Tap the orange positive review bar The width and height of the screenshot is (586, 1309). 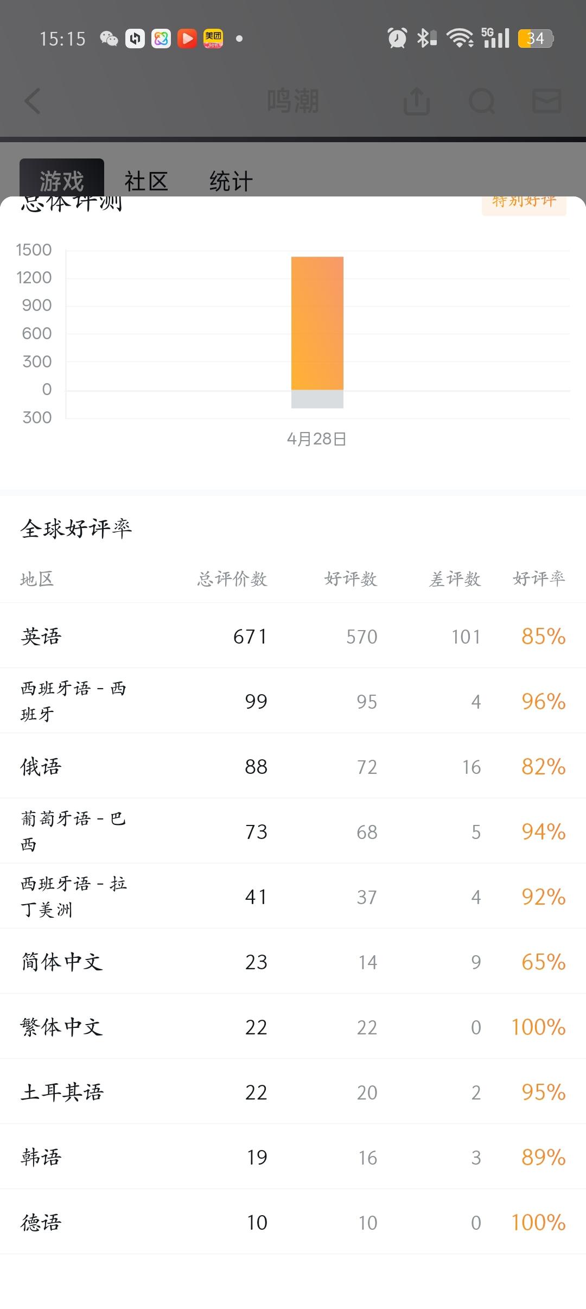(x=317, y=323)
